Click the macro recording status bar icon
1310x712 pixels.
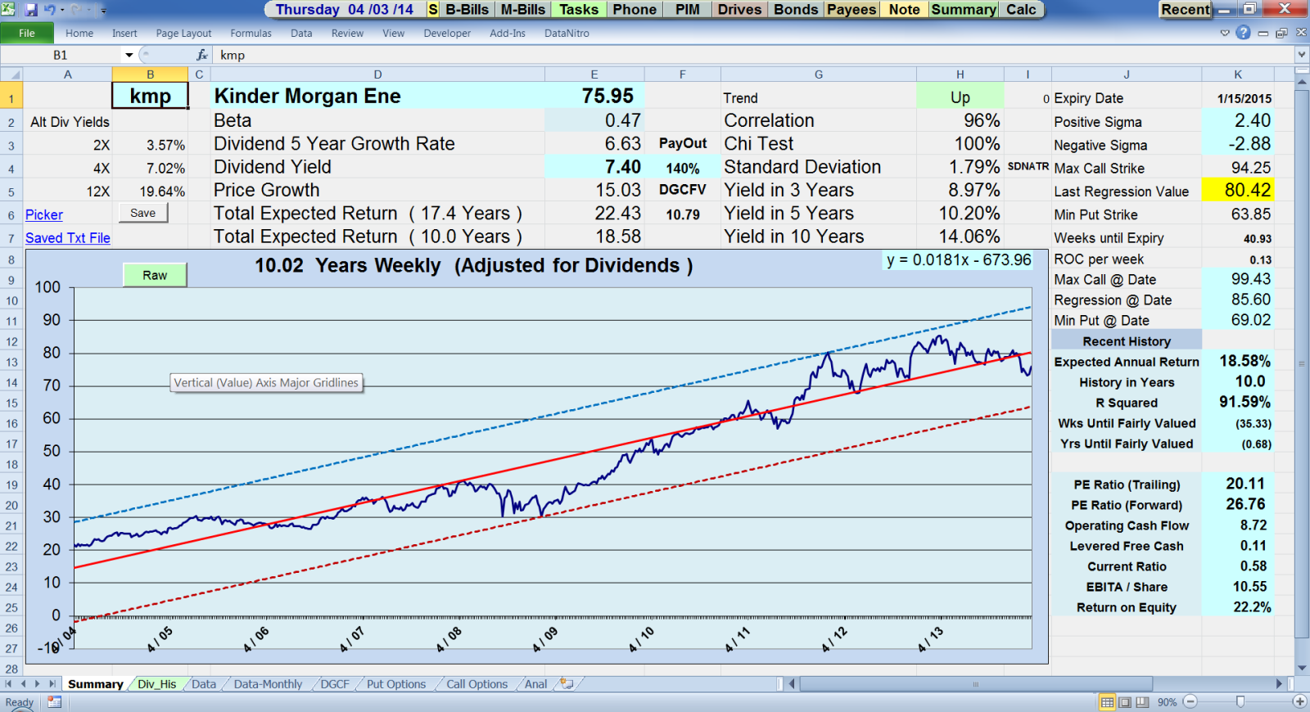point(55,702)
